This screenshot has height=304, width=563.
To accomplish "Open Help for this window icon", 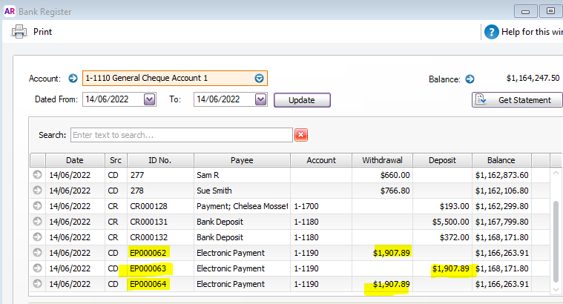I will pos(492,32).
